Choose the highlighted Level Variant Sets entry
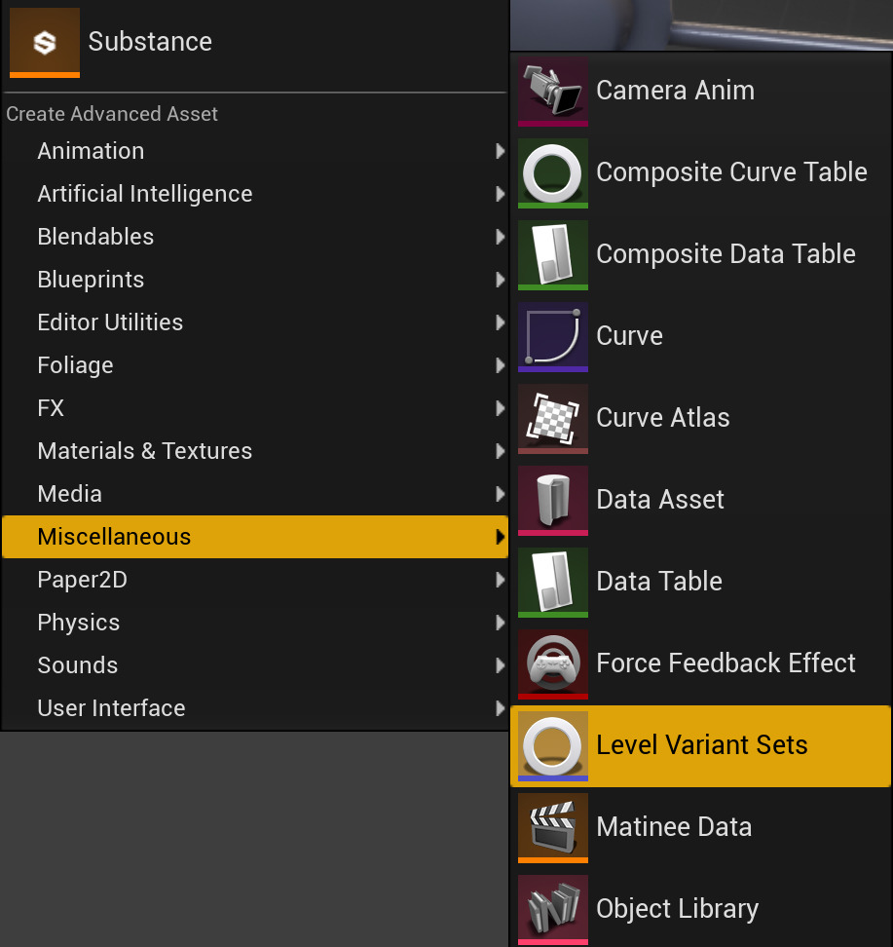 tap(703, 745)
